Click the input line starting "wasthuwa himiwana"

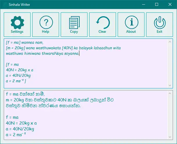(x=42, y=53)
